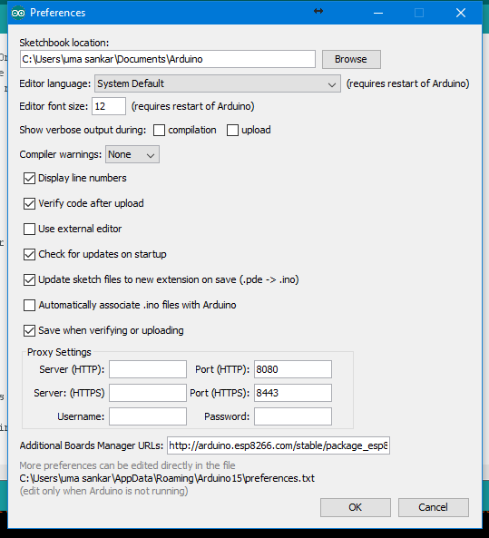Expand the Compiler warnings dropdown
Image resolution: width=489 pixels, height=538 pixels.
[132, 154]
